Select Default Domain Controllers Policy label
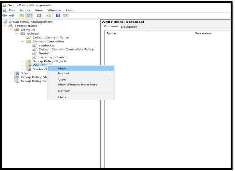Screen dimensions: 235x171 tap(66, 49)
